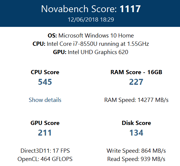This screenshot has width=180, height=166.
Task: Click the Intel UHD Graphics 620 GPU line
Action: coord(91,52)
